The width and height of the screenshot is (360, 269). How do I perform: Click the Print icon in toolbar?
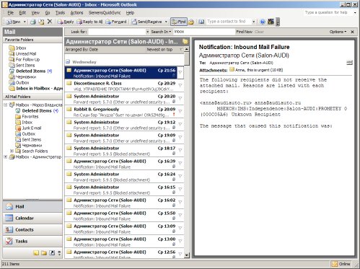[x=33, y=22]
